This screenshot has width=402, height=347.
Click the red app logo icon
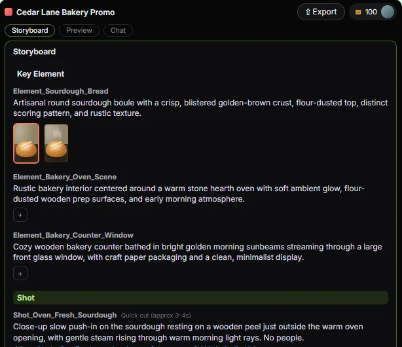pos(9,12)
